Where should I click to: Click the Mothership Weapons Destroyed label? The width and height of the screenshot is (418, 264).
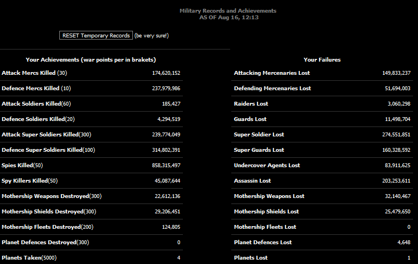click(x=52, y=196)
